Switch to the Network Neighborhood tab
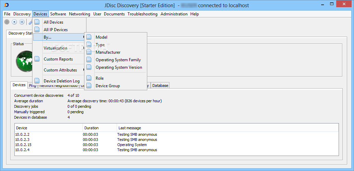This screenshot has width=354, height=171. pyautogui.click(x=58, y=85)
